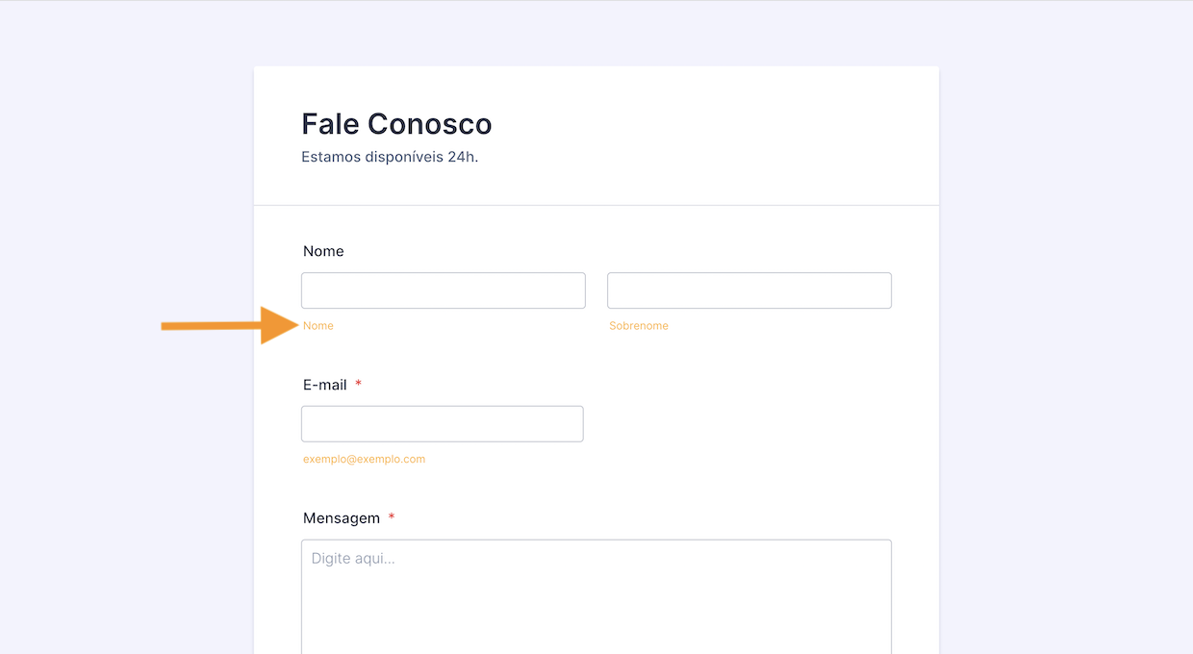Image resolution: width=1193 pixels, height=654 pixels.
Task: Click the "exemplo@exemplo.com" hint text
Action: (x=364, y=460)
